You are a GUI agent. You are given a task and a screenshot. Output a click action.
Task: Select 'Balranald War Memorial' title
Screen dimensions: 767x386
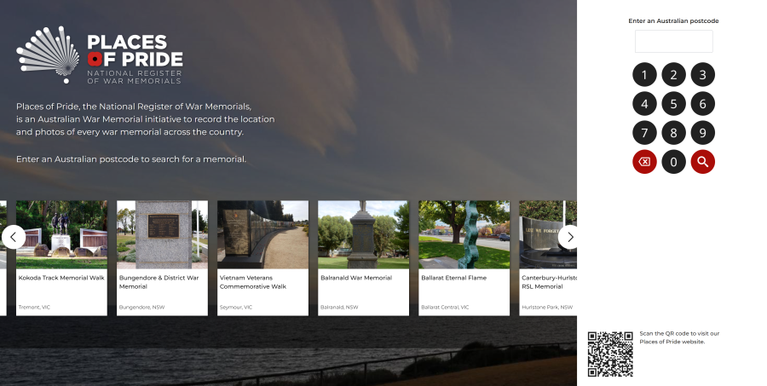pyautogui.click(x=356, y=278)
